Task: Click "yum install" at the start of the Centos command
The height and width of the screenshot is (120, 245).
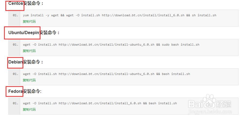Action: (33, 15)
